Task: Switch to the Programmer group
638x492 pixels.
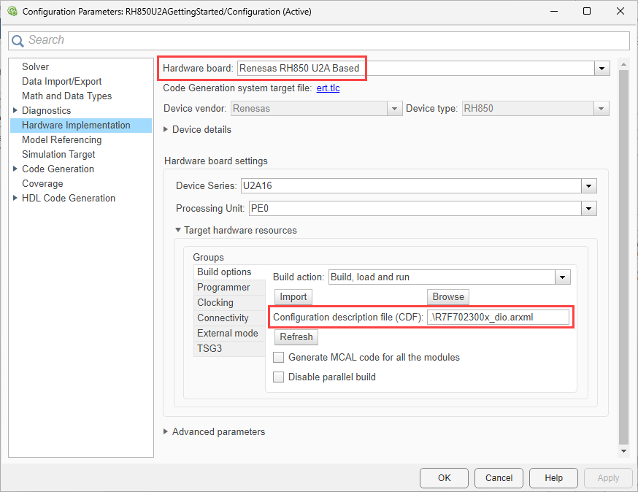Action: [223, 288]
